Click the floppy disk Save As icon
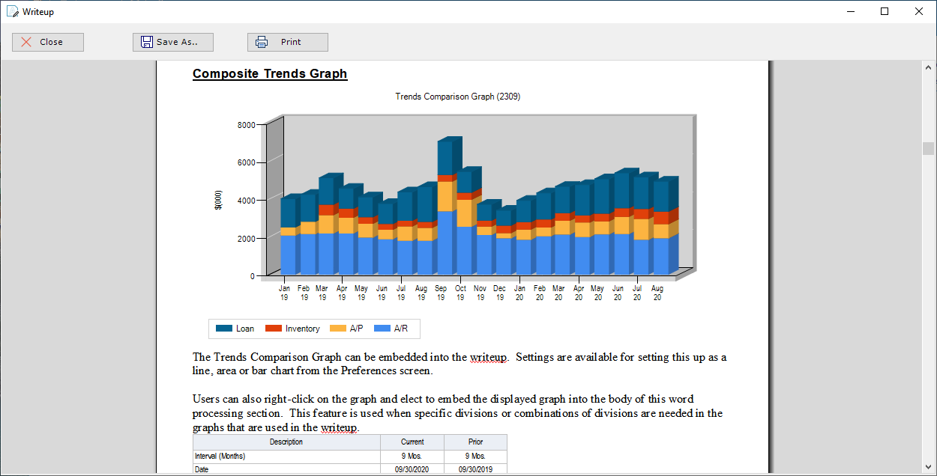The height and width of the screenshot is (476, 937). [x=147, y=42]
